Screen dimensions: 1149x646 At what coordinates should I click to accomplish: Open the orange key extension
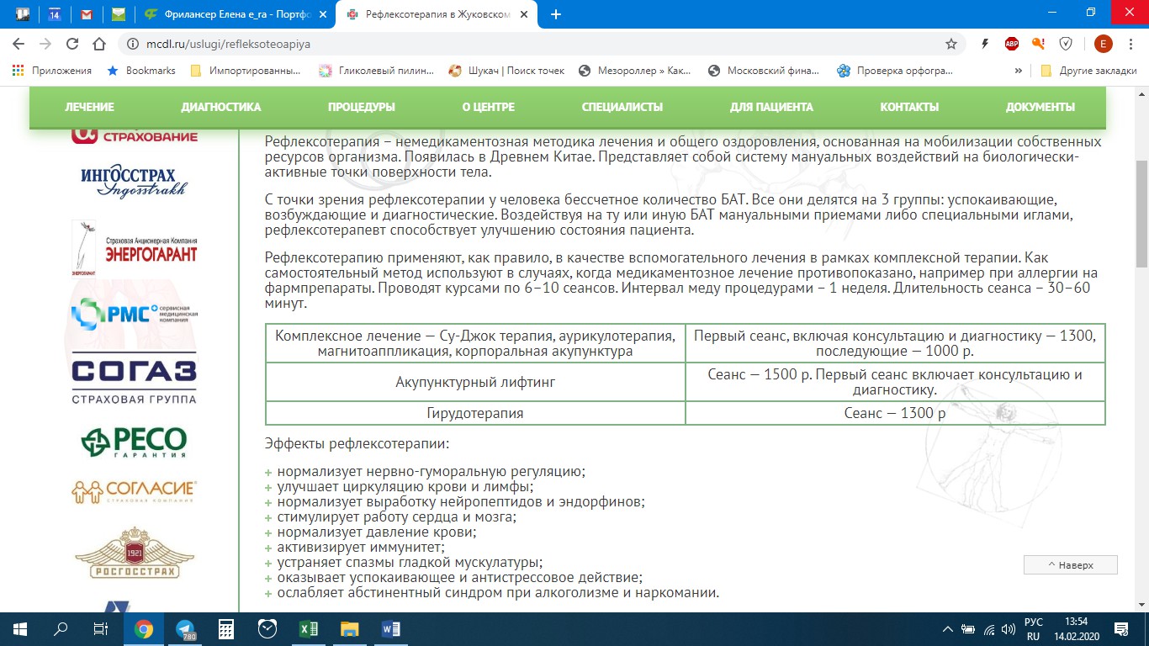[1039, 44]
